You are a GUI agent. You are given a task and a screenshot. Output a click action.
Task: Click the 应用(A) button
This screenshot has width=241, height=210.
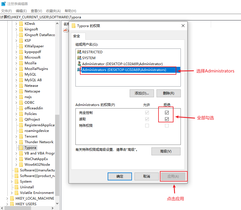pos(173,176)
